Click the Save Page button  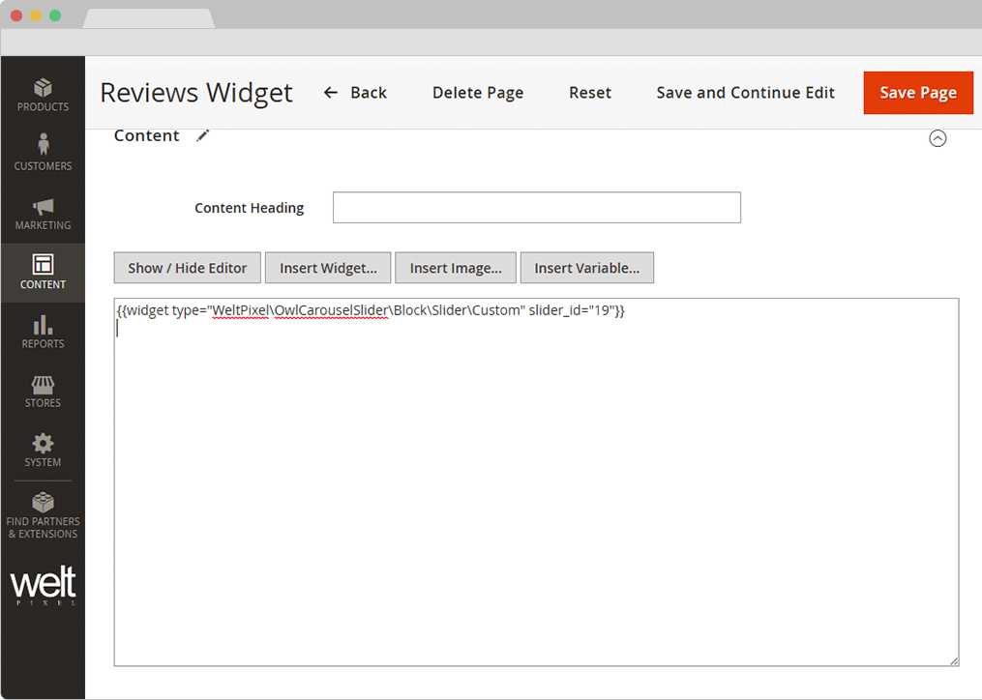[918, 93]
